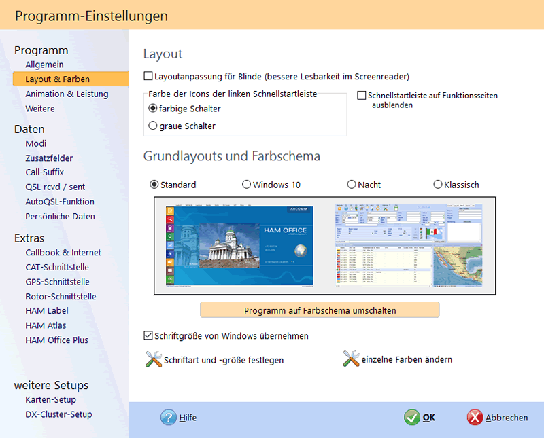The image size is (544, 438).
Task: Click the wrench icon beside Schriftart und -größe festlegen
Action: point(154,360)
